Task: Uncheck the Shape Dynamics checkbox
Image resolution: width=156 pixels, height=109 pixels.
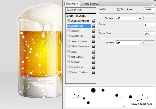Action: pyautogui.click(x=68, y=21)
